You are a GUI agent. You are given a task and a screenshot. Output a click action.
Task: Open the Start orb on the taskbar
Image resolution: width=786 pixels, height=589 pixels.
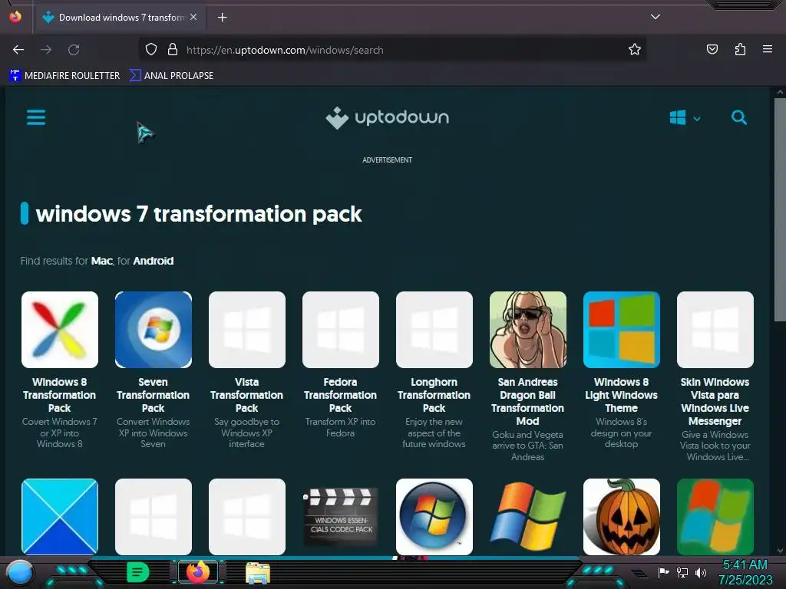click(x=19, y=572)
